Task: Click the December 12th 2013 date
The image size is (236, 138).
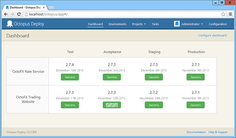Action: point(112,98)
